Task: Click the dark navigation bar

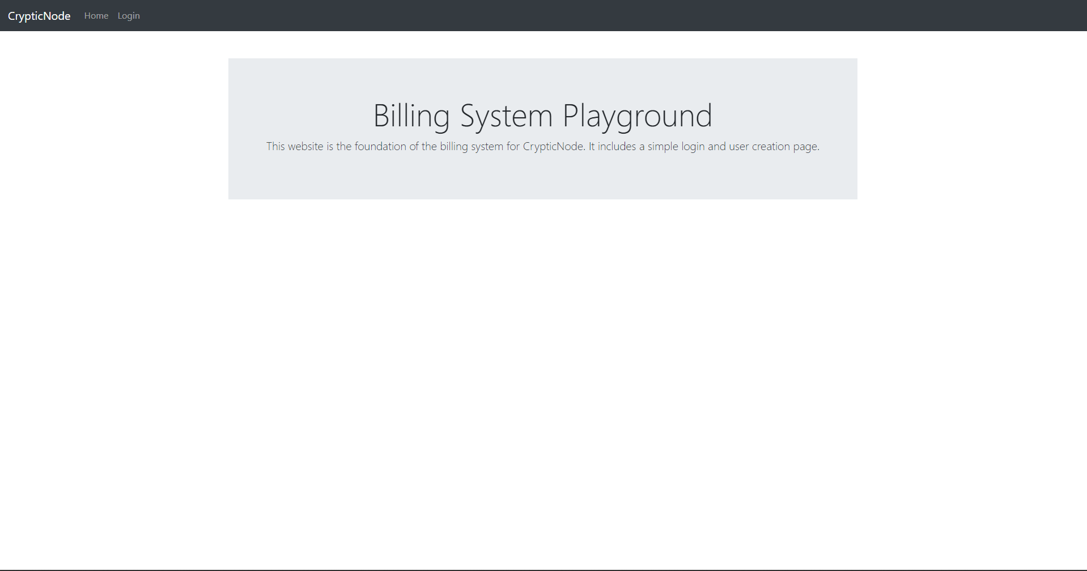Action: 510,15
